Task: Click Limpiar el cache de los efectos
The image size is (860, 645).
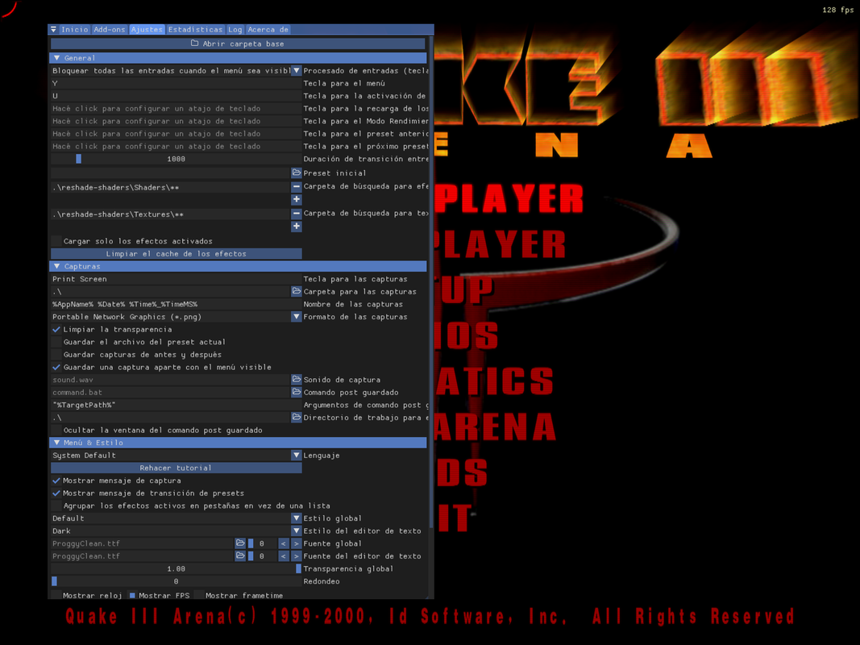Action: pyautogui.click(x=176, y=253)
